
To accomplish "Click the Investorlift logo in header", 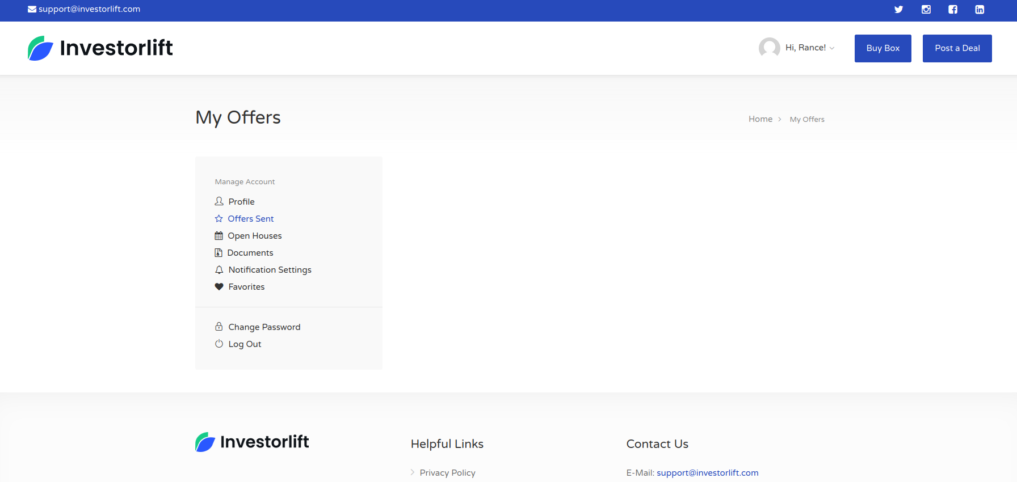I will click(100, 48).
